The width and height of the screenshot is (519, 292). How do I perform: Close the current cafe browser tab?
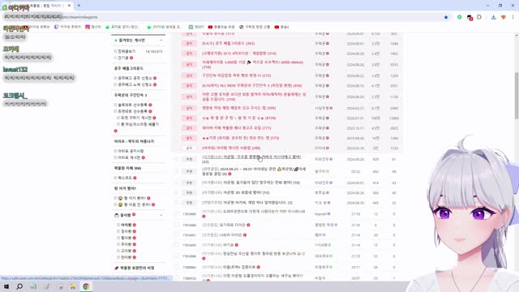pos(69,6)
